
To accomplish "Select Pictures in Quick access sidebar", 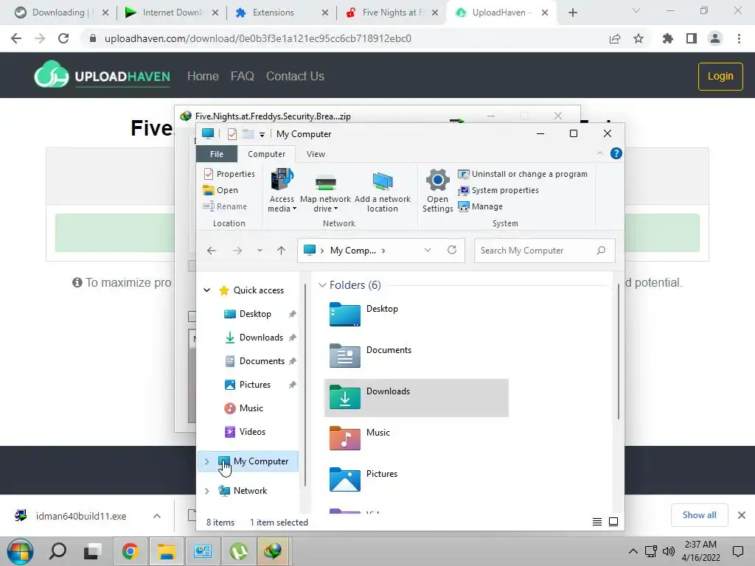I will (x=248, y=385).
